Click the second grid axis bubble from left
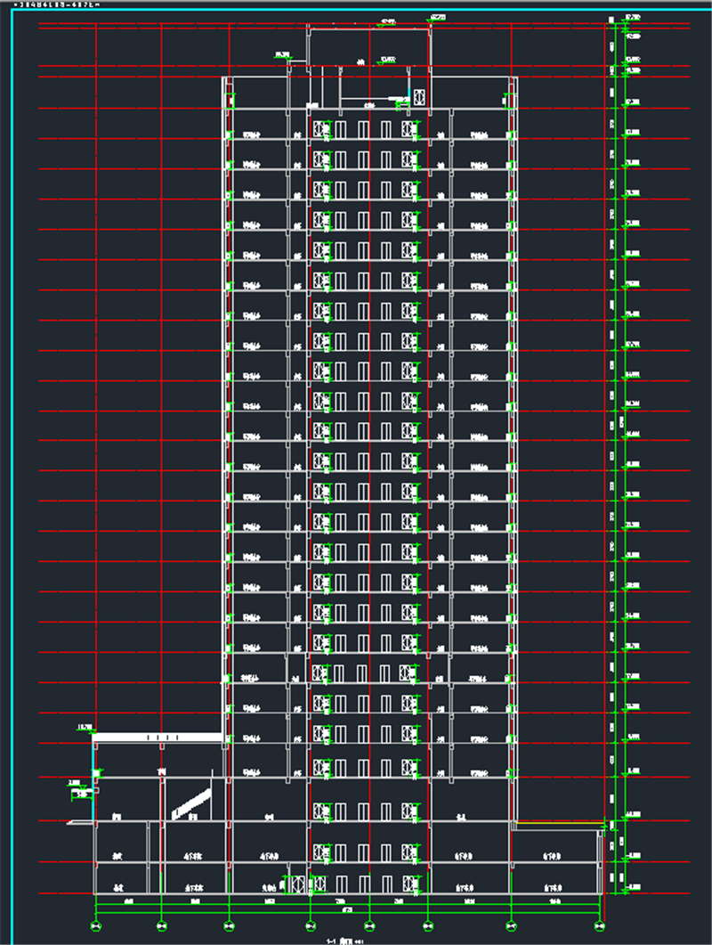The width and height of the screenshot is (712, 945). coord(161,924)
